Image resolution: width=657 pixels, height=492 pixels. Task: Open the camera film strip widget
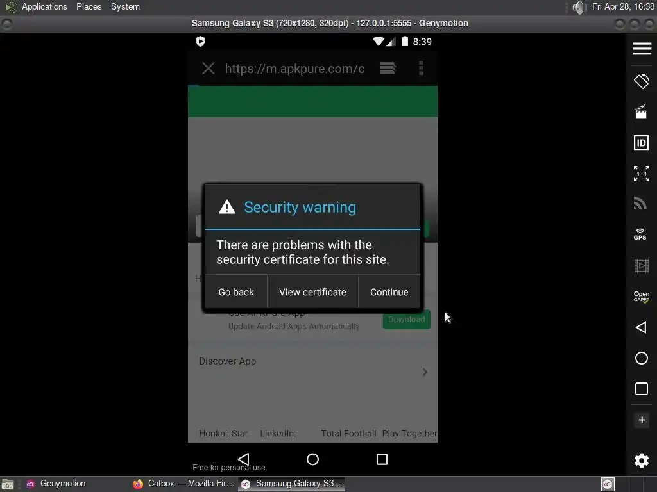pos(641,266)
